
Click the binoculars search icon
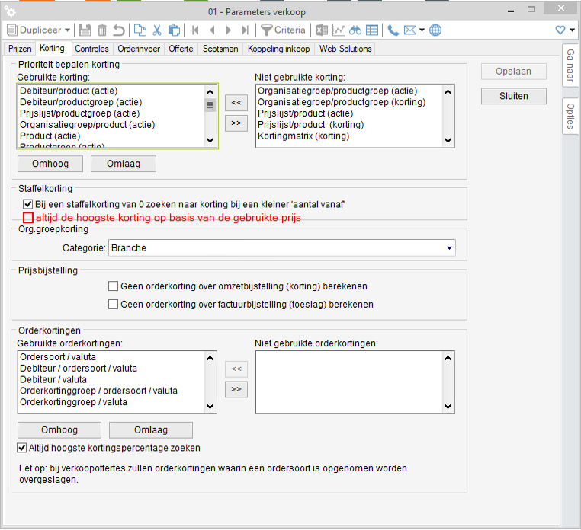click(355, 30)
